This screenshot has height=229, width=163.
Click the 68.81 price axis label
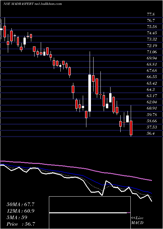[x=152, y=64]
